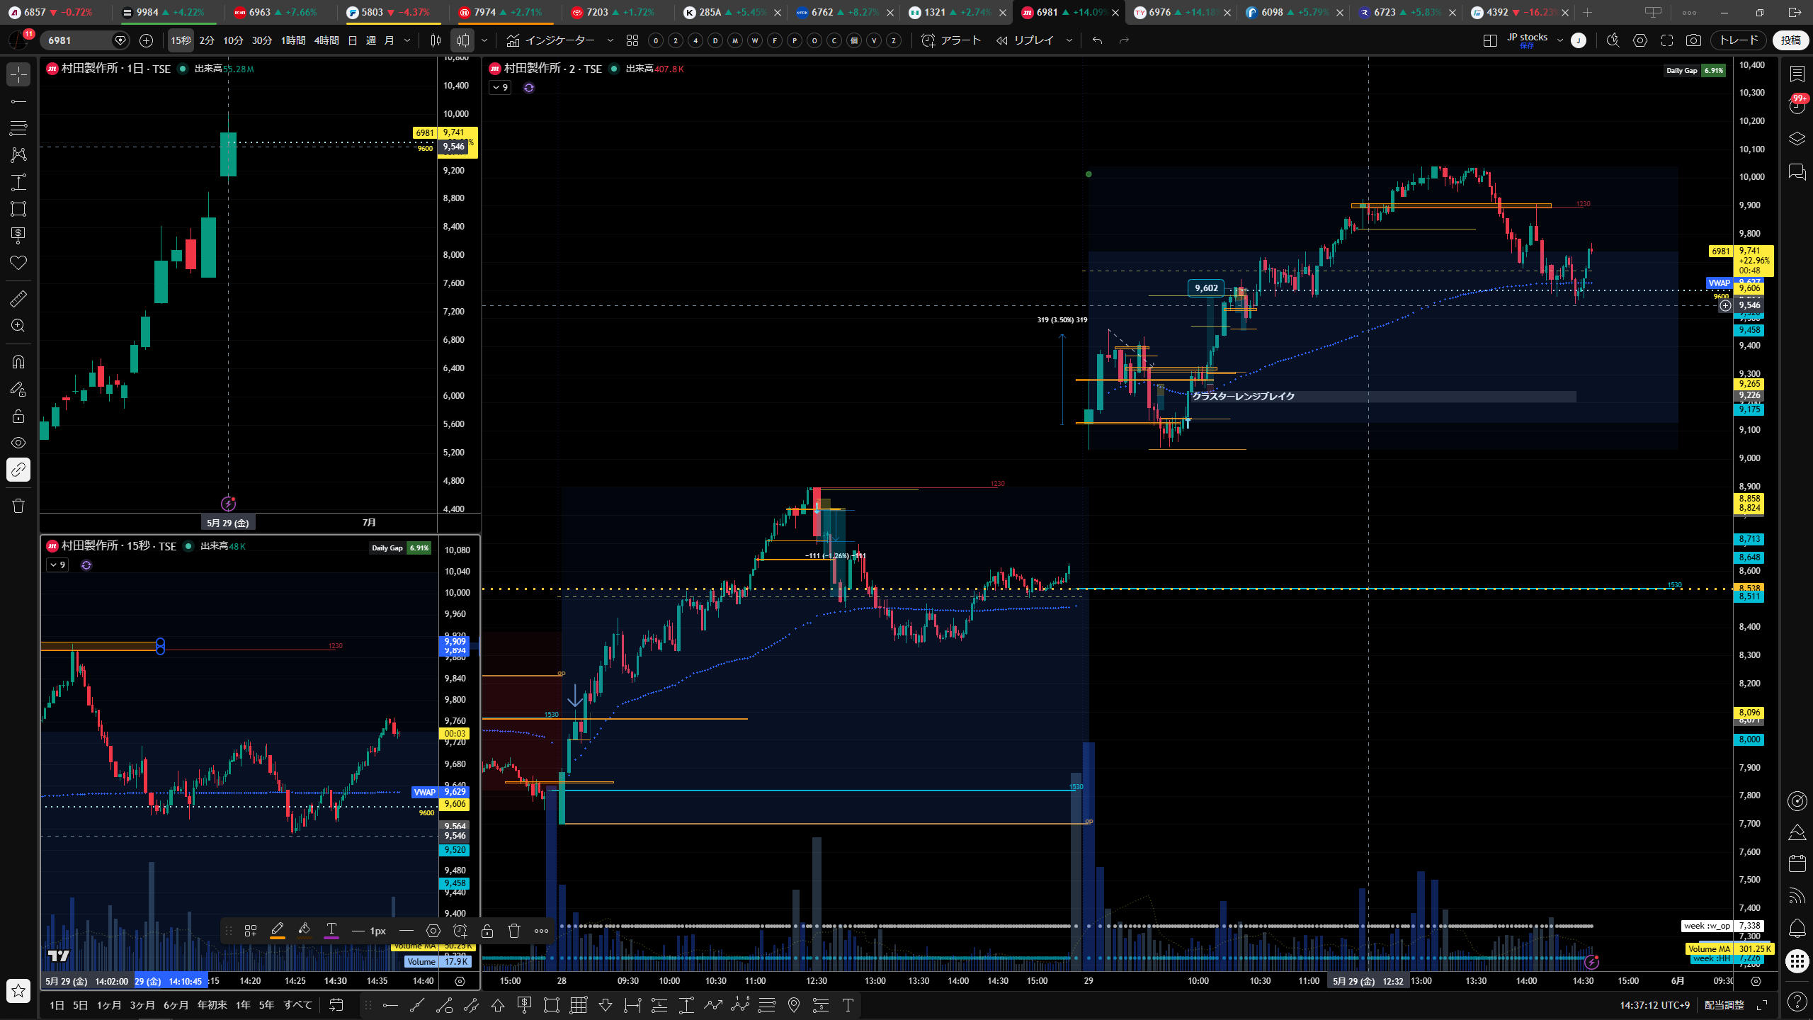Expand the timeframe dropdown chevron after 月

click(407, 40)
